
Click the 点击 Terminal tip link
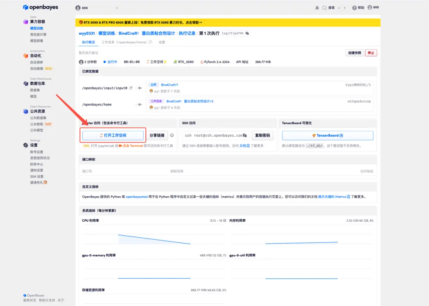(x=133, y=146)
